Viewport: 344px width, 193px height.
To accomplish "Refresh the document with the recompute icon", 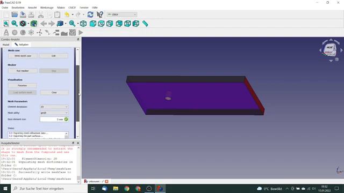I will 90,14.
